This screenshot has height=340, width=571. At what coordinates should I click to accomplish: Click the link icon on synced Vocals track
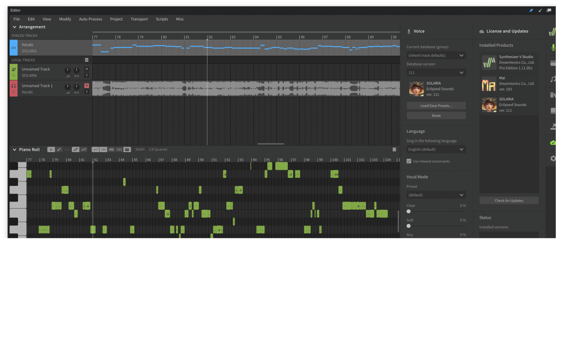pos(13,48)
